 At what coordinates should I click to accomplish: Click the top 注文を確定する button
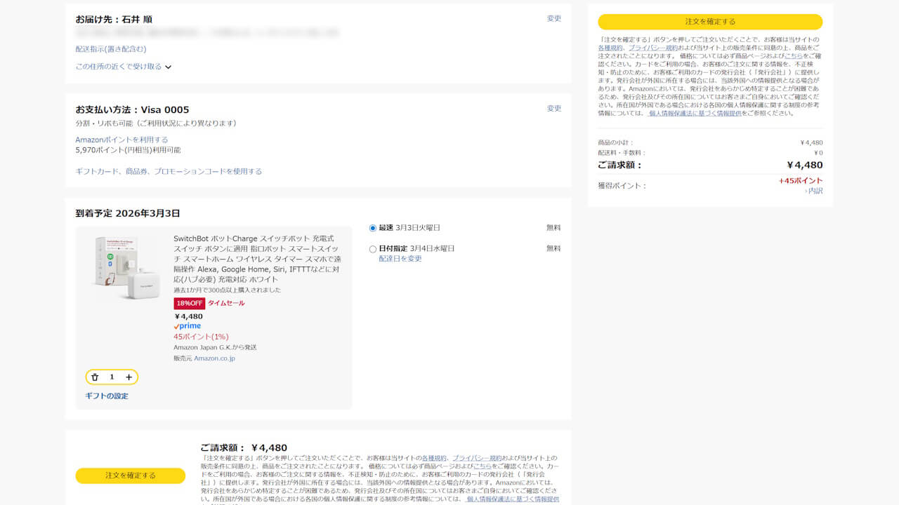pyautogui.click(x=710, y=22)
